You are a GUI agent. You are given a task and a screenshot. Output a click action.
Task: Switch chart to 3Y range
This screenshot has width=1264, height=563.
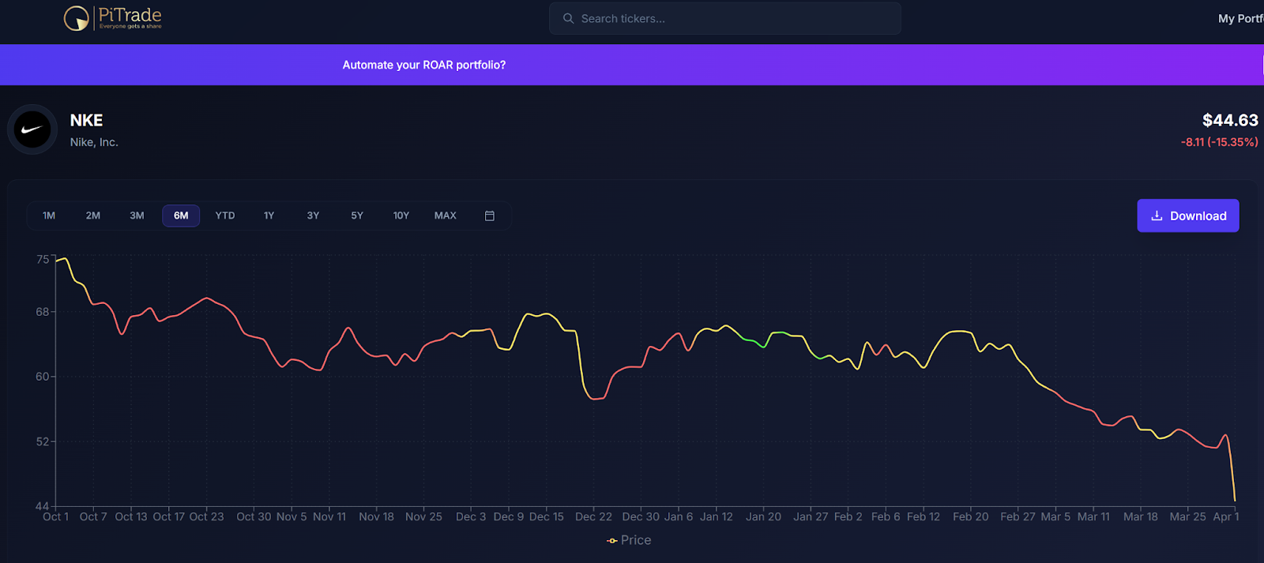coord(313,216)
